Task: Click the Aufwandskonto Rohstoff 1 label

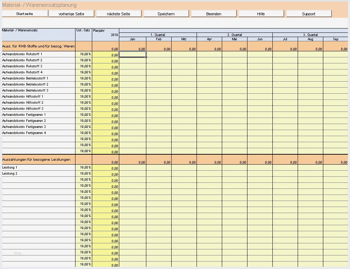Action: 22,54
